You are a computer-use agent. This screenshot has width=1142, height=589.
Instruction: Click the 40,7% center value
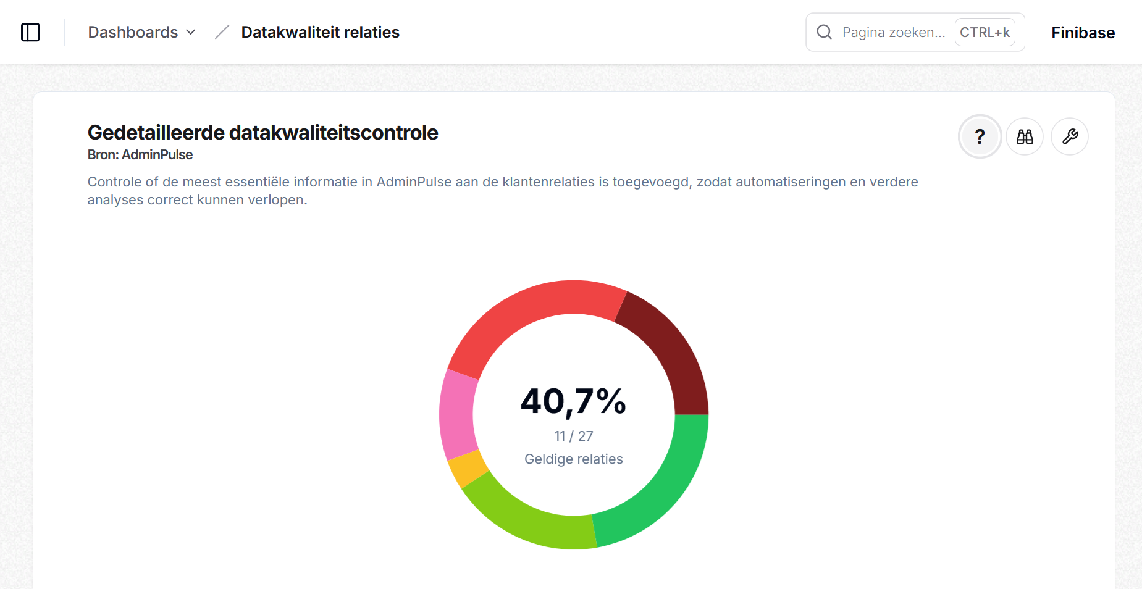[x=574, y=401]
